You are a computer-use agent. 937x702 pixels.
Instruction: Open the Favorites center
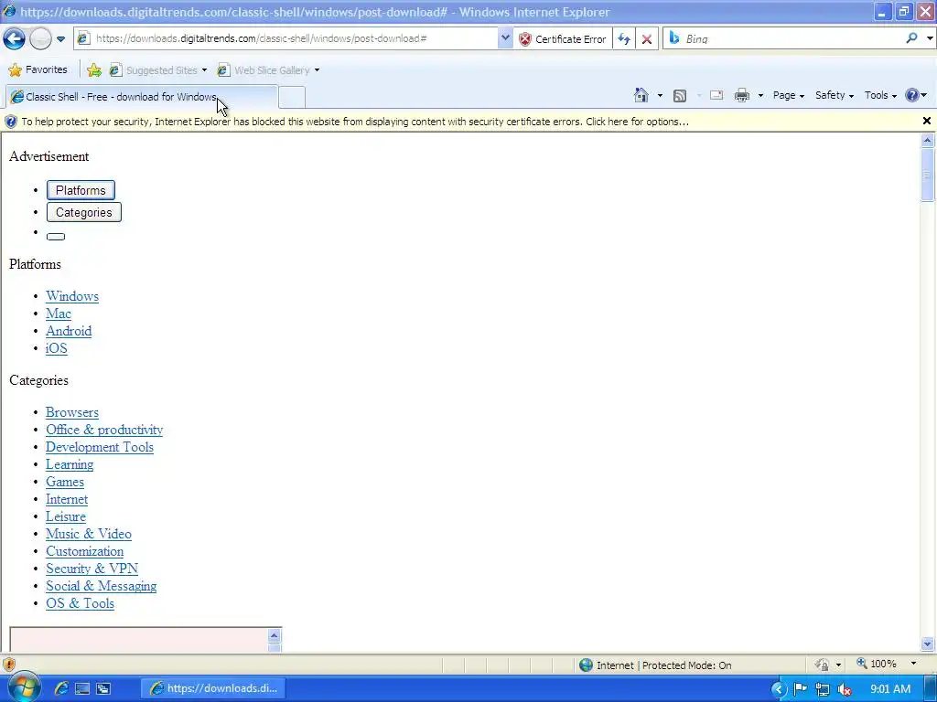[38, 69]
